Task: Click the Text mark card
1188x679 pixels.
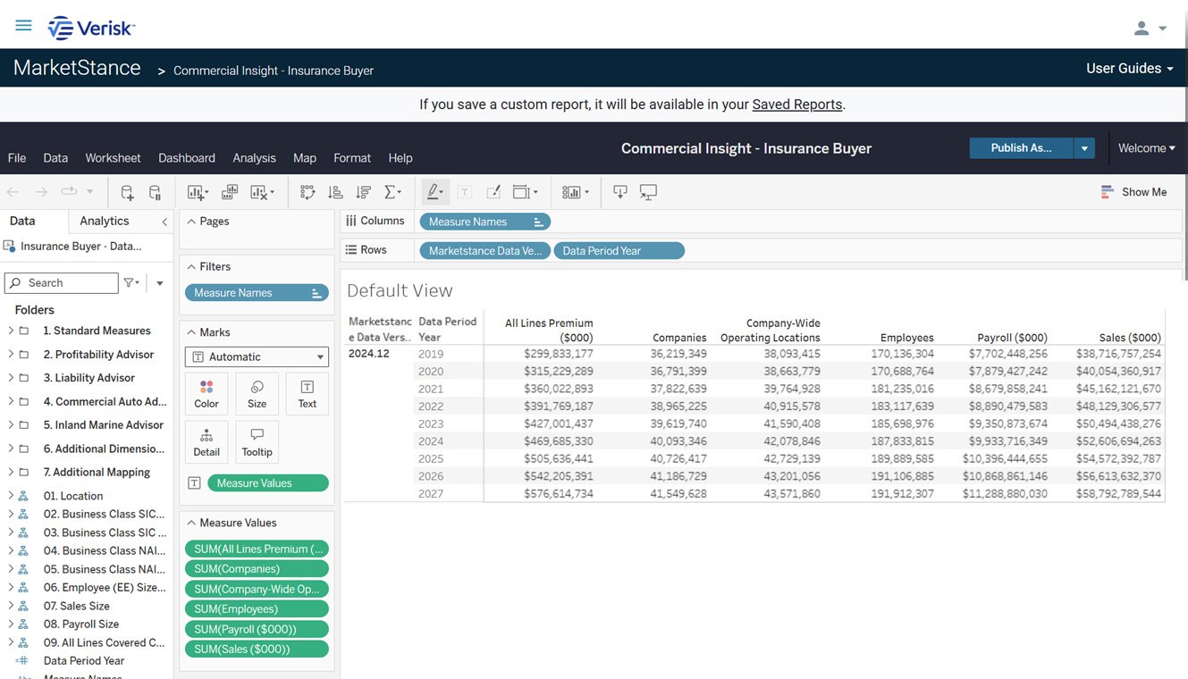Action: tap(307, 394)
